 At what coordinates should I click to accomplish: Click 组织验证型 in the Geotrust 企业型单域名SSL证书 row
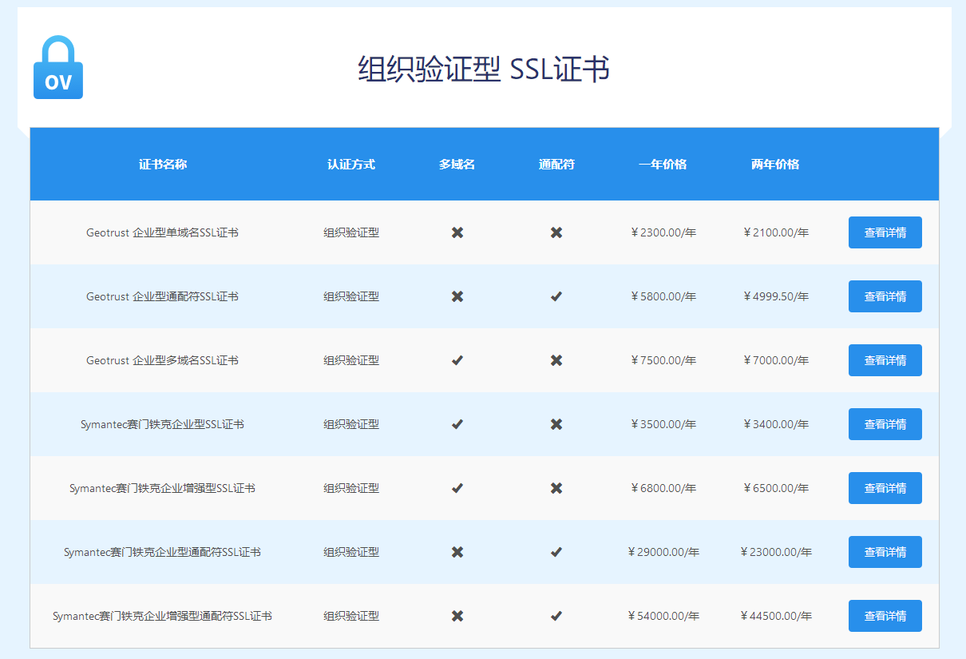click(351, 232)
